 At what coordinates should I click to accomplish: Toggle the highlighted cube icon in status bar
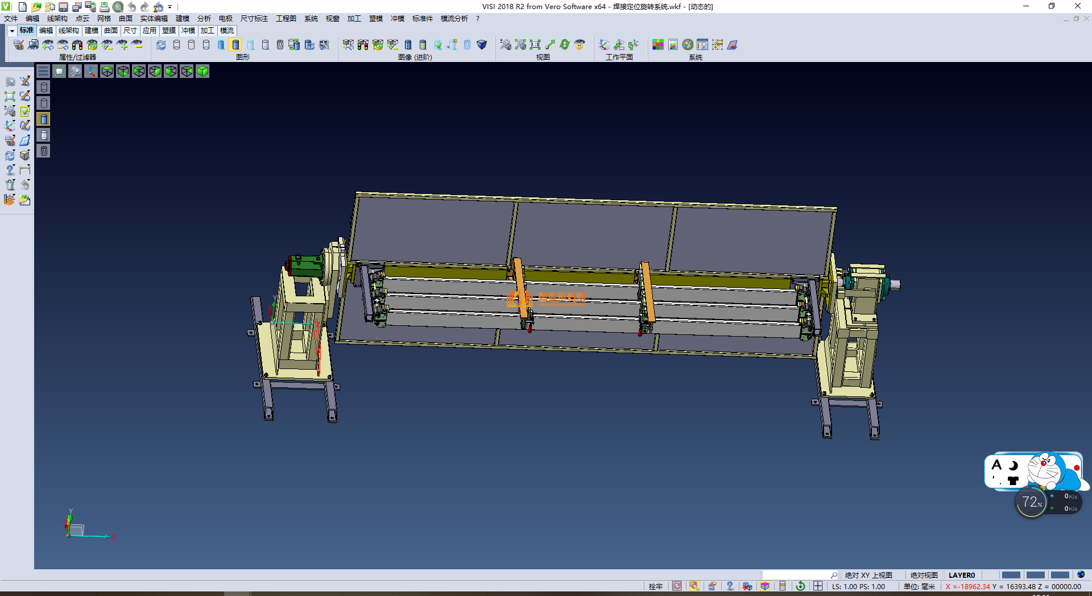point(765,586)
